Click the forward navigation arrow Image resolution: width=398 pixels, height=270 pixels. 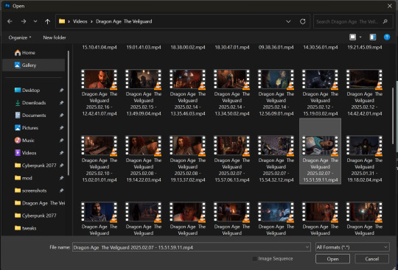(x=24, y=21)
